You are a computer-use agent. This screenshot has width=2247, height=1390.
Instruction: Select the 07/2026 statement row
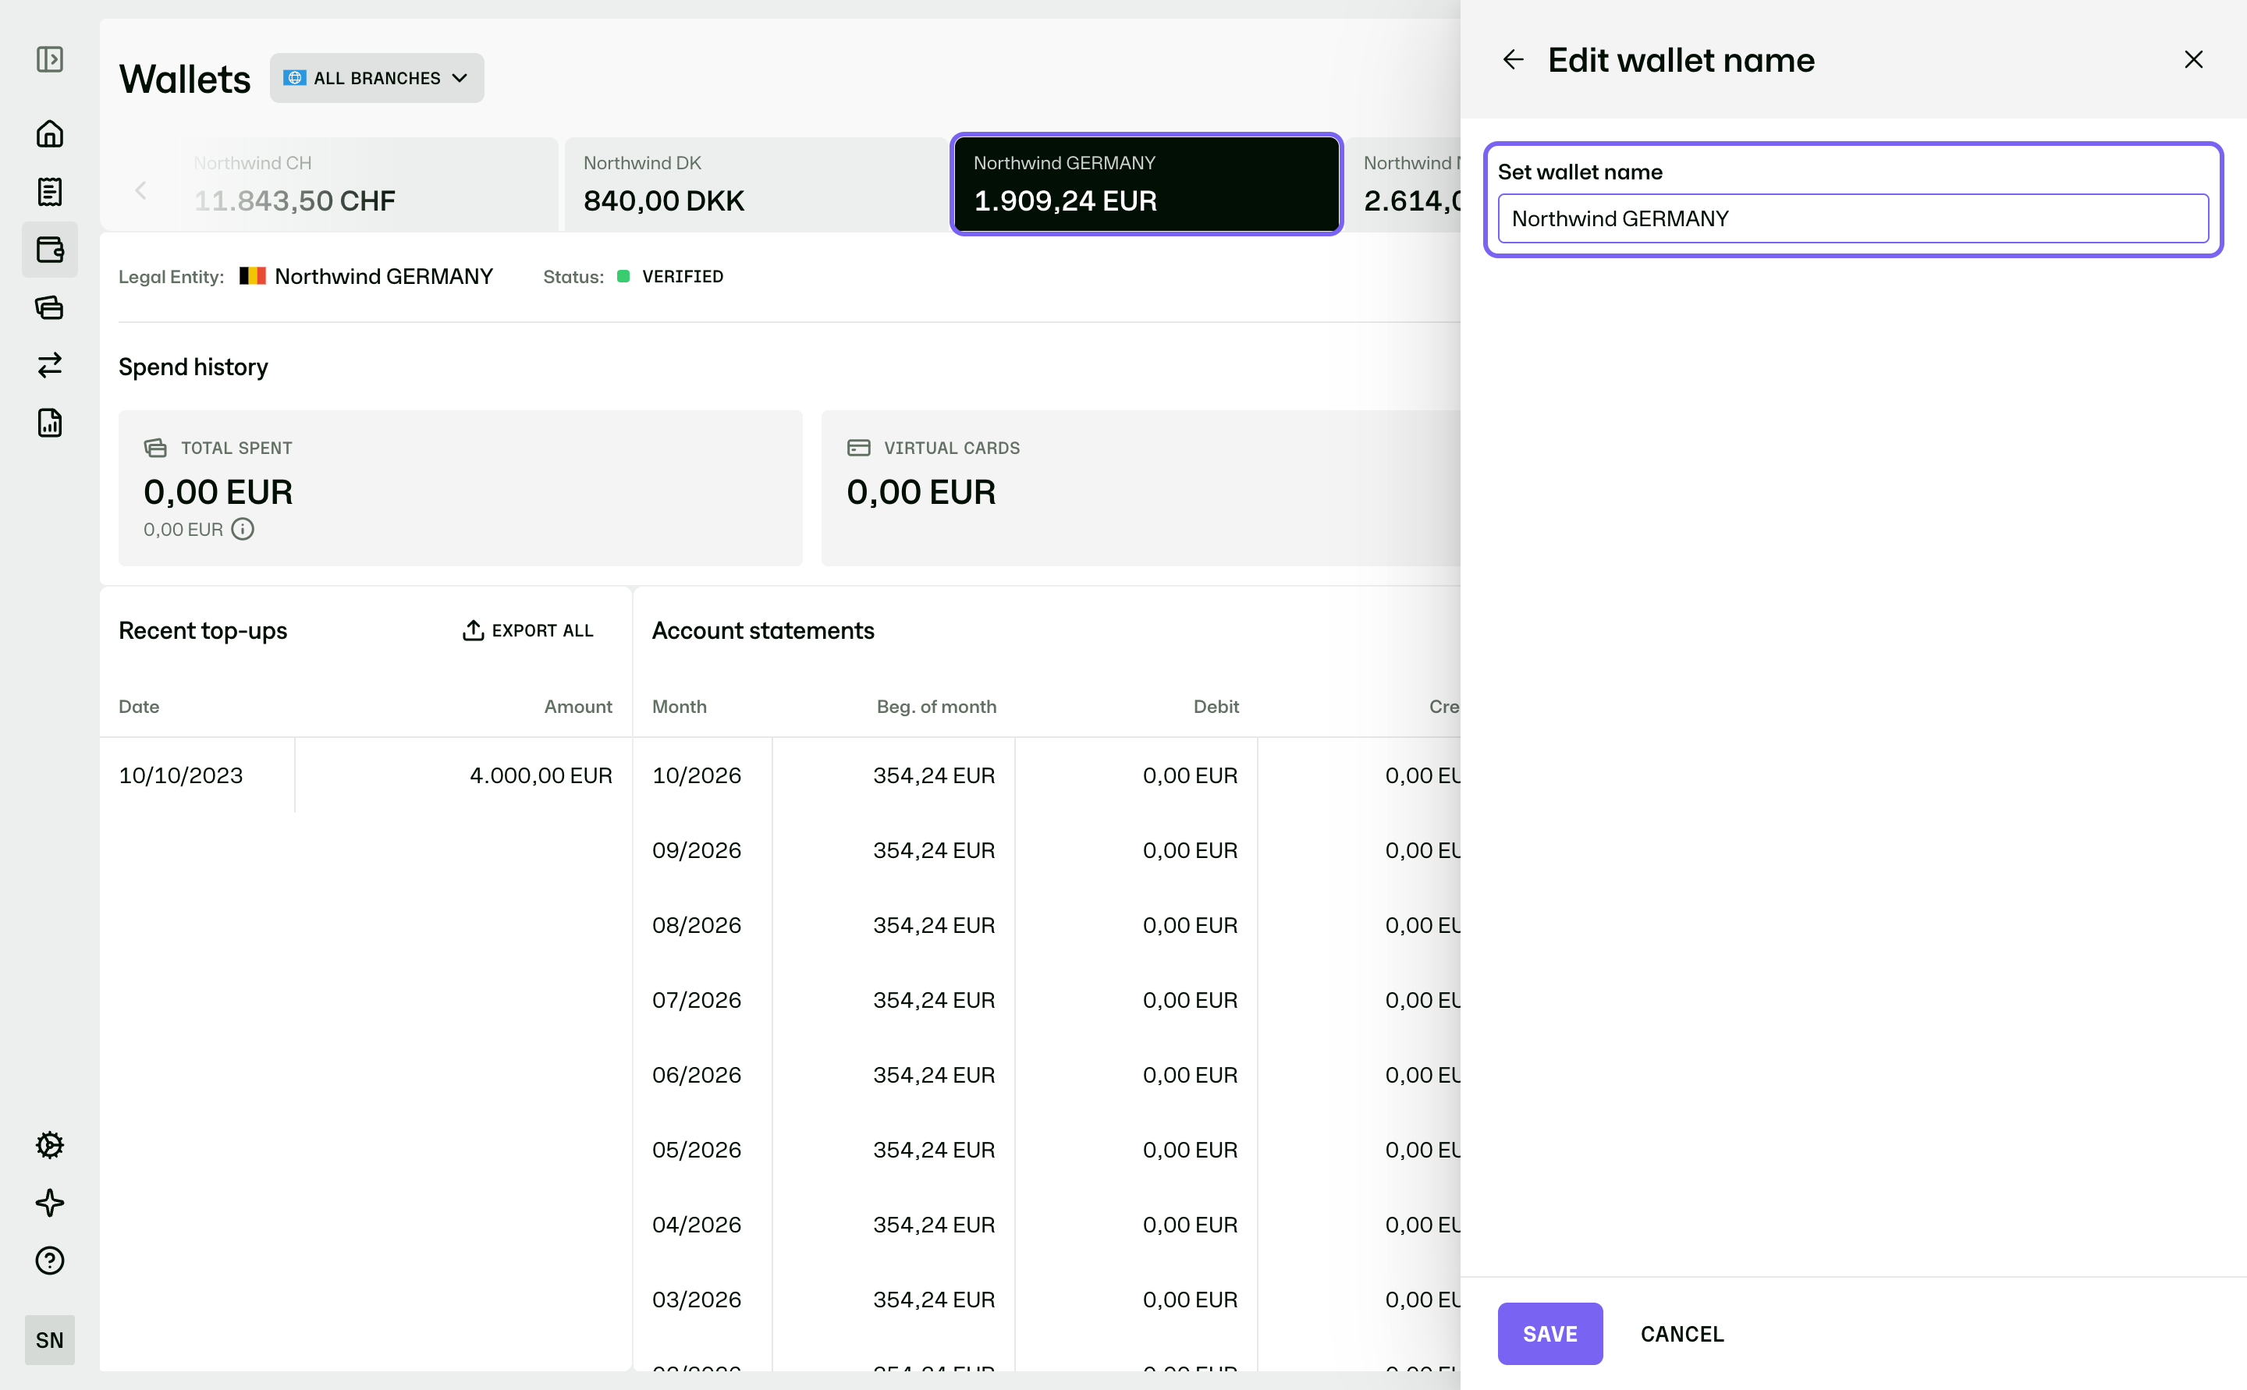coord(1056,1000)
